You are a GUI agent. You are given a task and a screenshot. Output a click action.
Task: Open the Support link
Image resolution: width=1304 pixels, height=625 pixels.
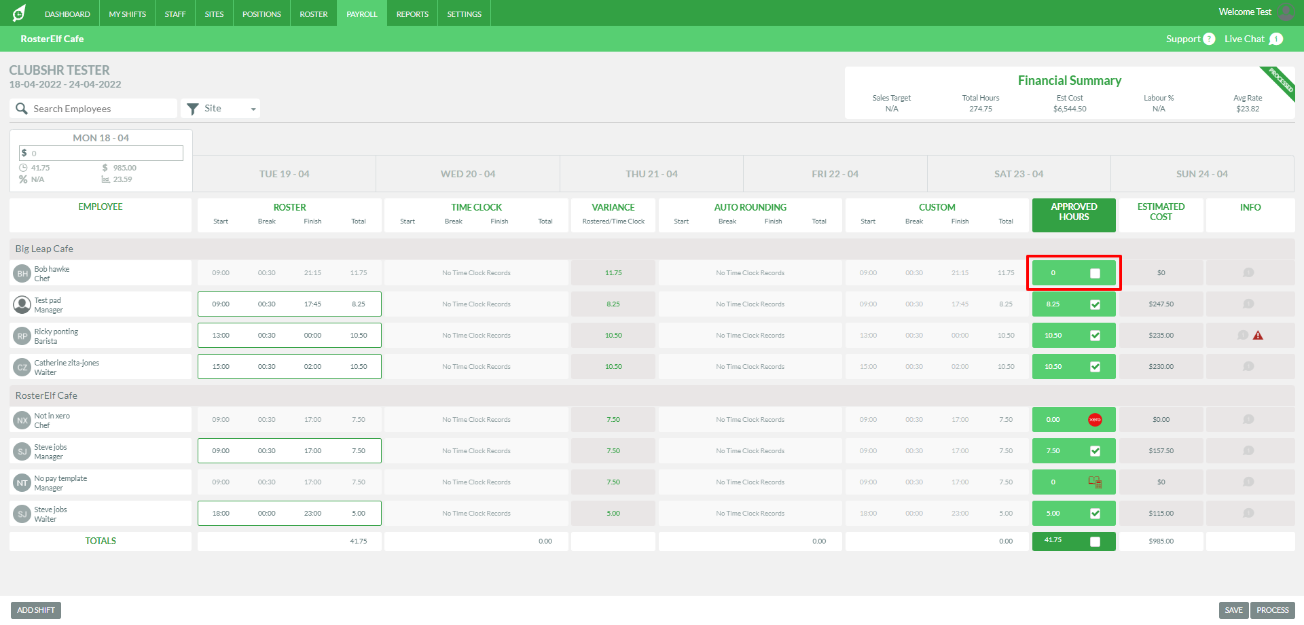[x=1183, y=39]
